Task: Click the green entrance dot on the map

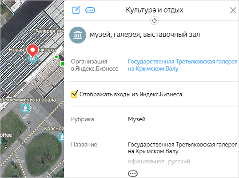Action: point(56,57)
